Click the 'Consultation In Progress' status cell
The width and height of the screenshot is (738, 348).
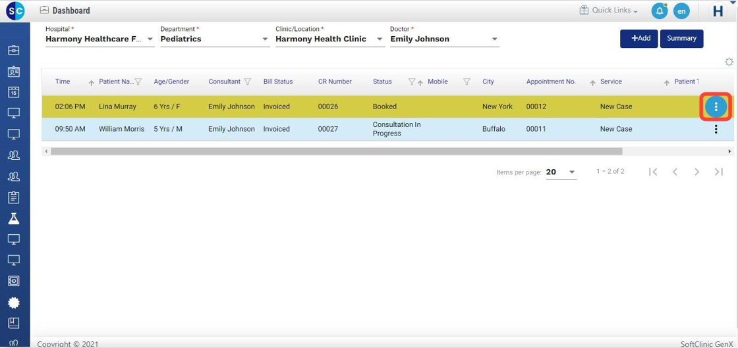tap(397, 129)
